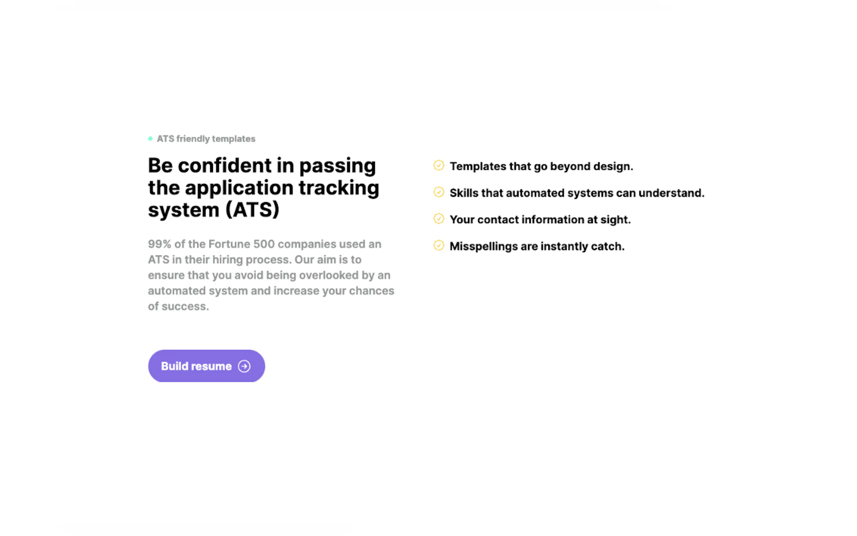
Task: Click the Build resume button
Action: click(206, 366)
